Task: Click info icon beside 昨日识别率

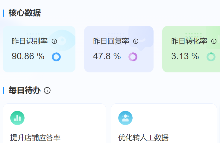Action: click(54, 41)
